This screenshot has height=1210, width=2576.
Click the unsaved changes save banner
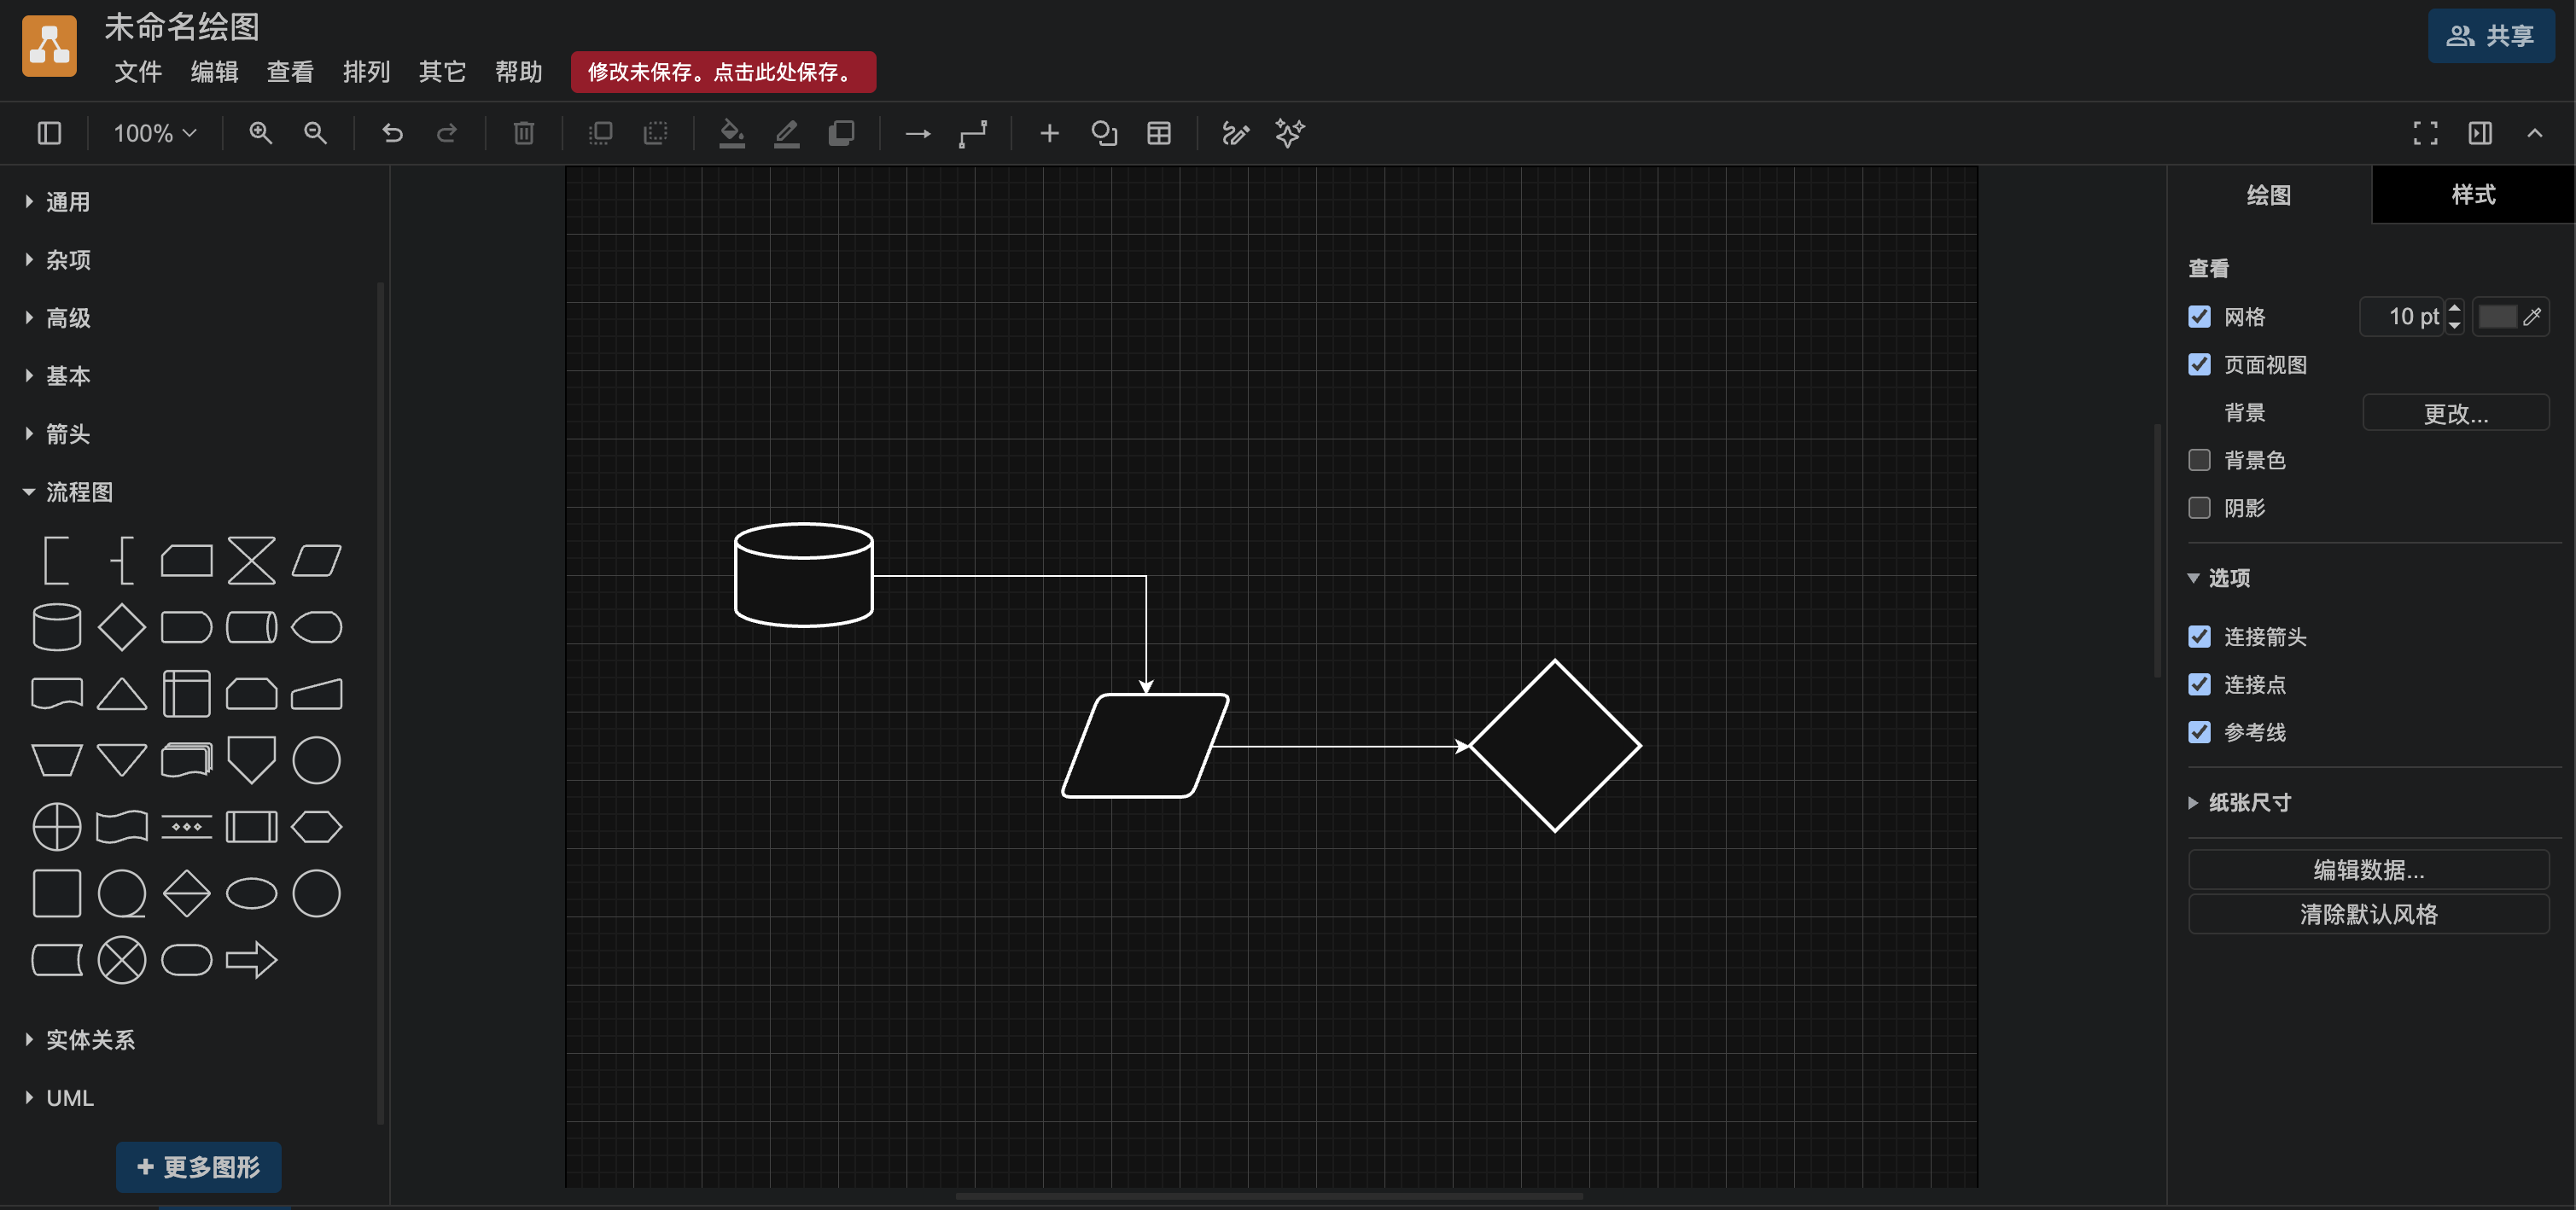(x=723, y=72)
